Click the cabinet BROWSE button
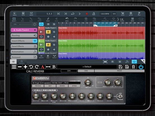155x116 pixels. click(62, 86)
